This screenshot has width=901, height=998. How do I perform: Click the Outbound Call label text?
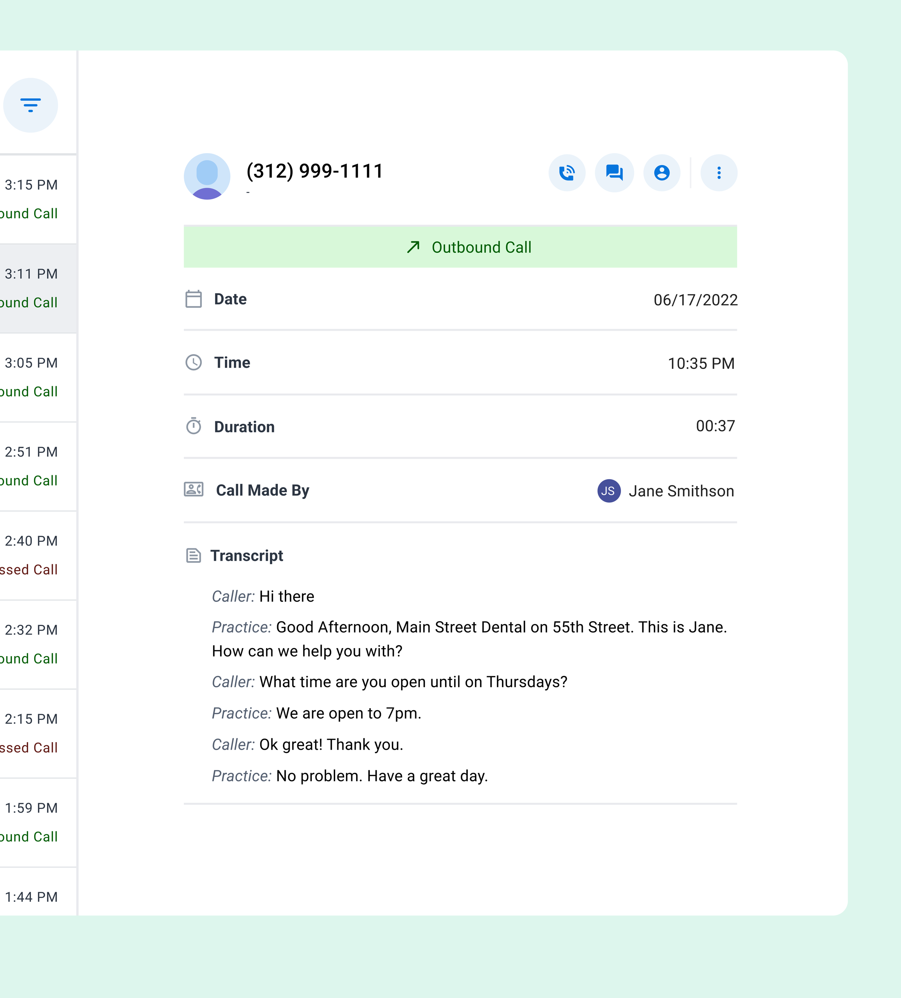481,248
